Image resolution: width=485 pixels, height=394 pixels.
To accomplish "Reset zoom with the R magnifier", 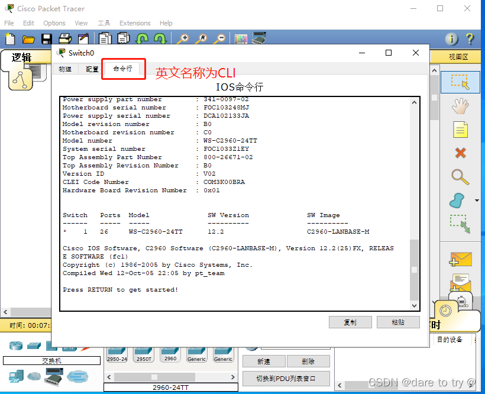I will pos(201,38).
